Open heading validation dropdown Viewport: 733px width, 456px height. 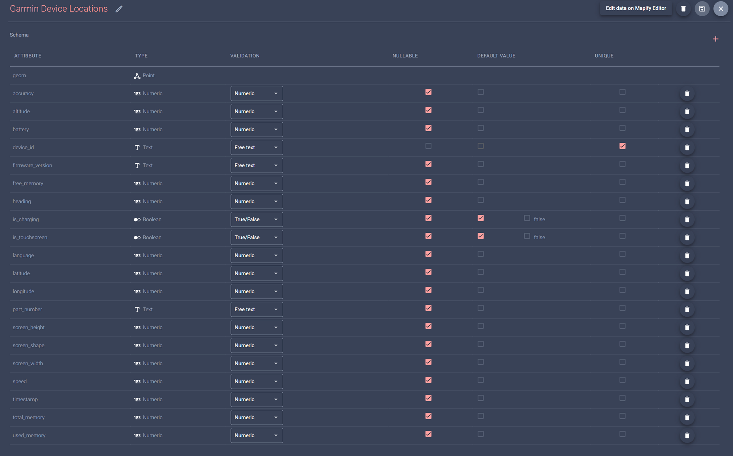[x=256, y=201]
